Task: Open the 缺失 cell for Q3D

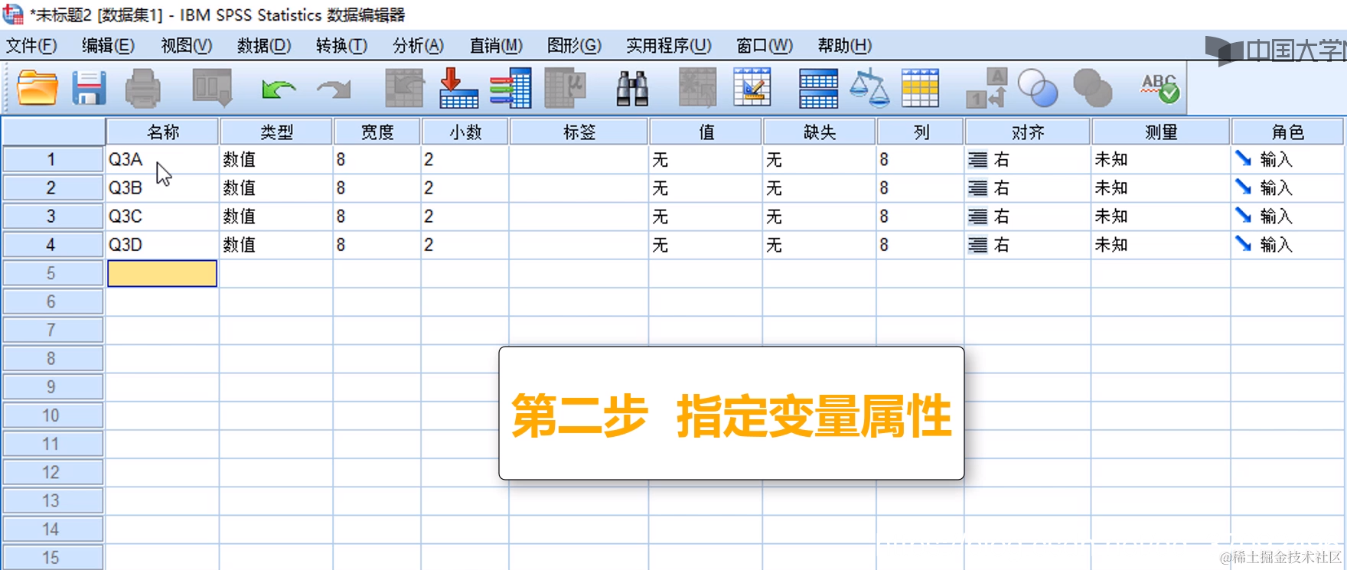Action: click(820, 245)
